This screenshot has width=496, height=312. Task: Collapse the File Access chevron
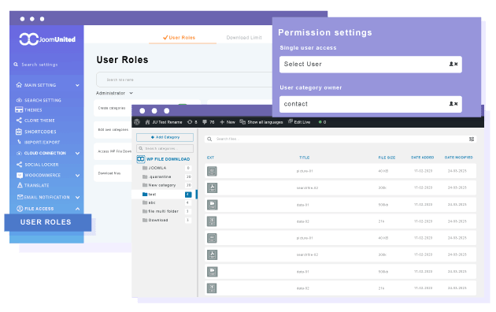point(77,209)
